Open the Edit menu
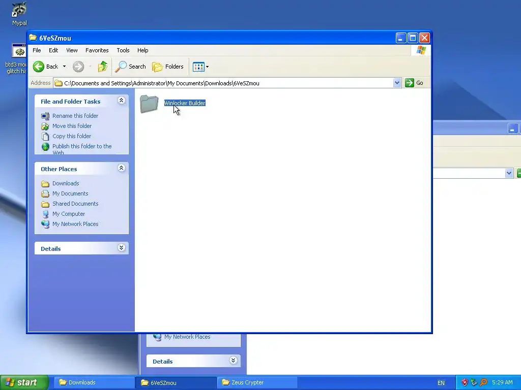The image size is (521, 390). (53, 50)
